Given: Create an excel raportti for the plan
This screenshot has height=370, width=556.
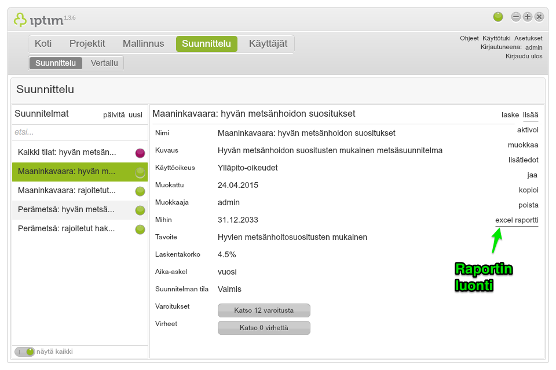Looking at the screenshot, I should pyautogui.click(x=516, y=220).
